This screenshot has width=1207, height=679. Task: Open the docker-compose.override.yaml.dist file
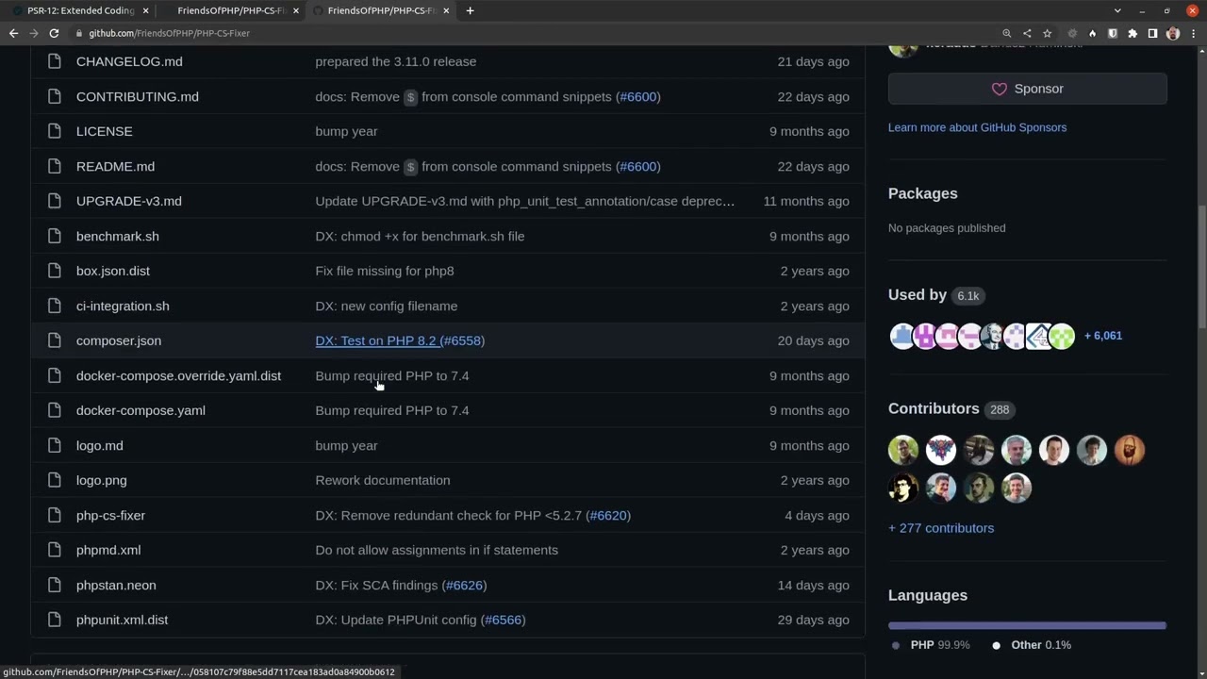coord(178,375)
